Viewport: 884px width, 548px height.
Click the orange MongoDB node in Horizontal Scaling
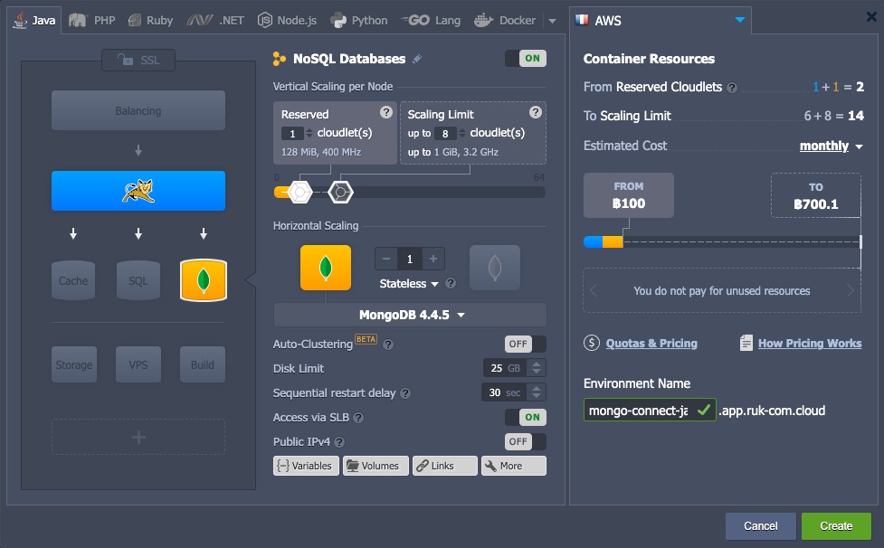pyautogui.click(x=326, y=268)
